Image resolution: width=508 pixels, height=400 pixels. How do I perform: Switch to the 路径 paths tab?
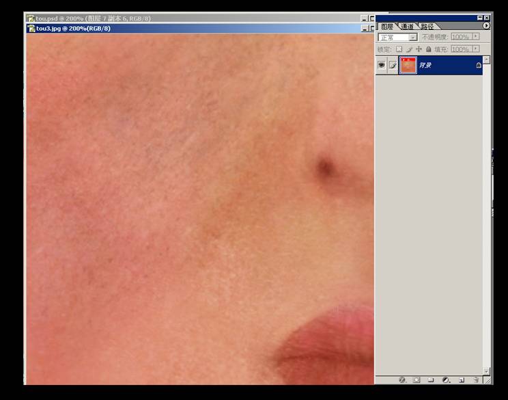tap(427, 27)
